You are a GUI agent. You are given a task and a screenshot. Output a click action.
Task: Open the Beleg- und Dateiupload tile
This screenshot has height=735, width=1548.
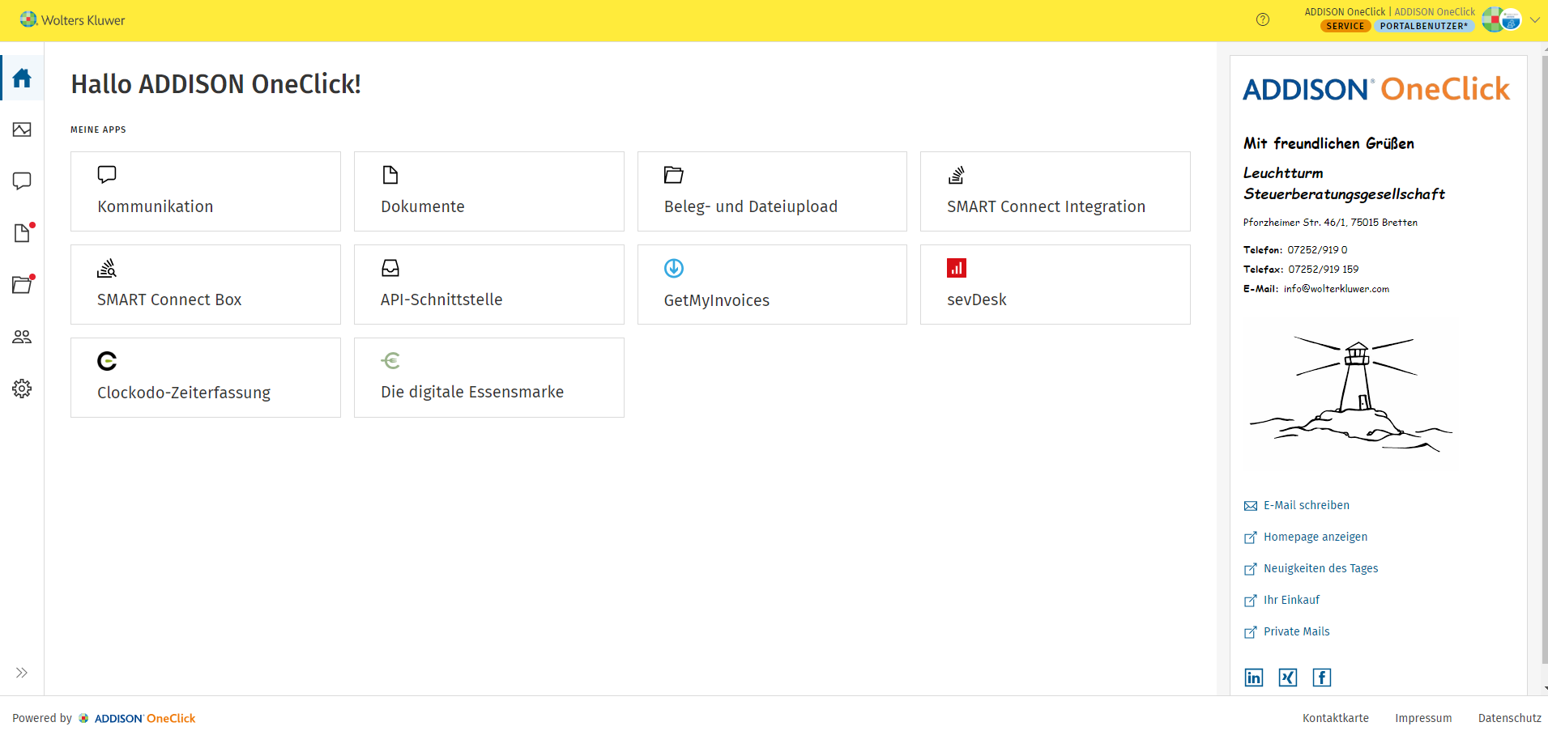point(772,191)
